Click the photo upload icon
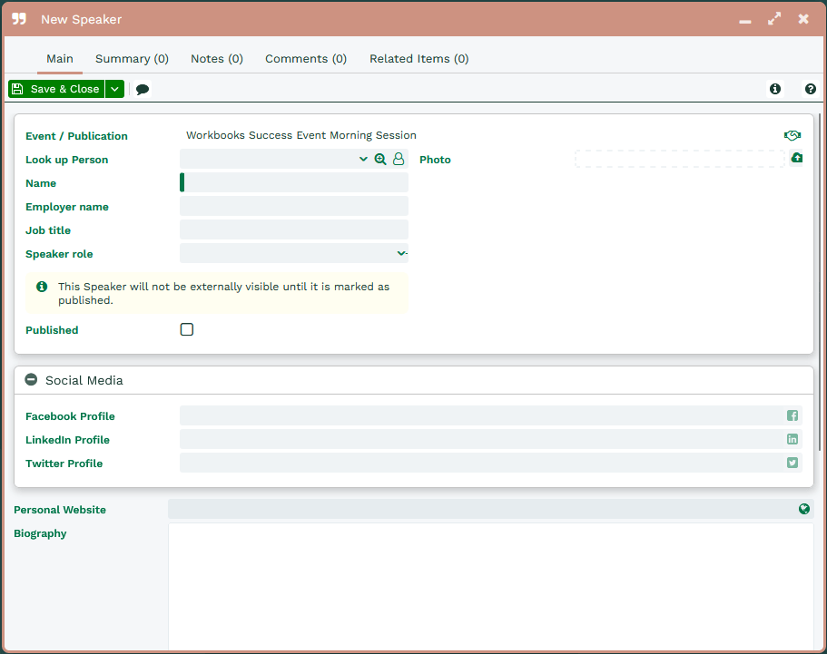827x654 pixels. pos(796,158)
